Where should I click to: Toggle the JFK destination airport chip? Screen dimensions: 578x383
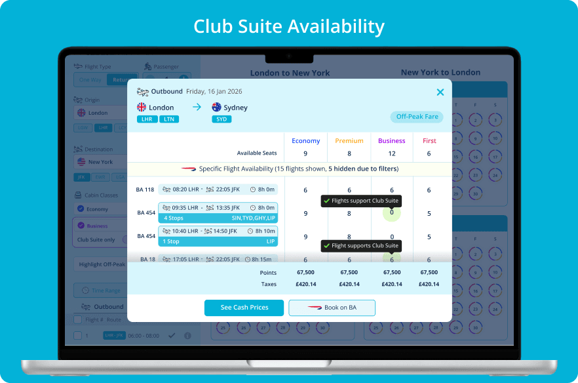click(x=81, y=177)
